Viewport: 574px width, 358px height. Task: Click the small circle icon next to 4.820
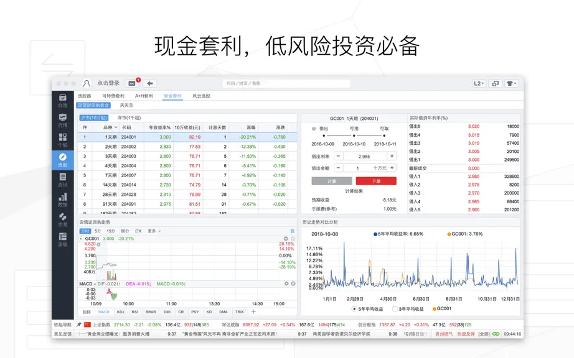98,244
